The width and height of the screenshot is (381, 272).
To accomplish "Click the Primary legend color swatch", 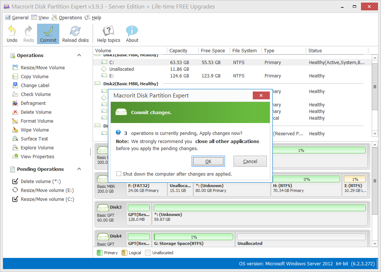I will click(100, 253).
